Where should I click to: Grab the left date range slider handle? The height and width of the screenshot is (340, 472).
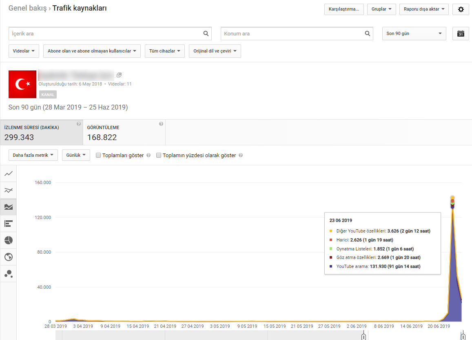[363, 336]
